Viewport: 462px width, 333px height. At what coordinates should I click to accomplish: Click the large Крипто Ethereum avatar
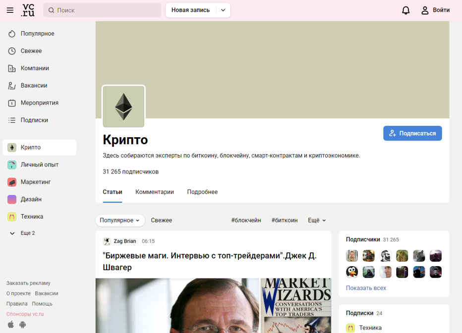point(123,107)
